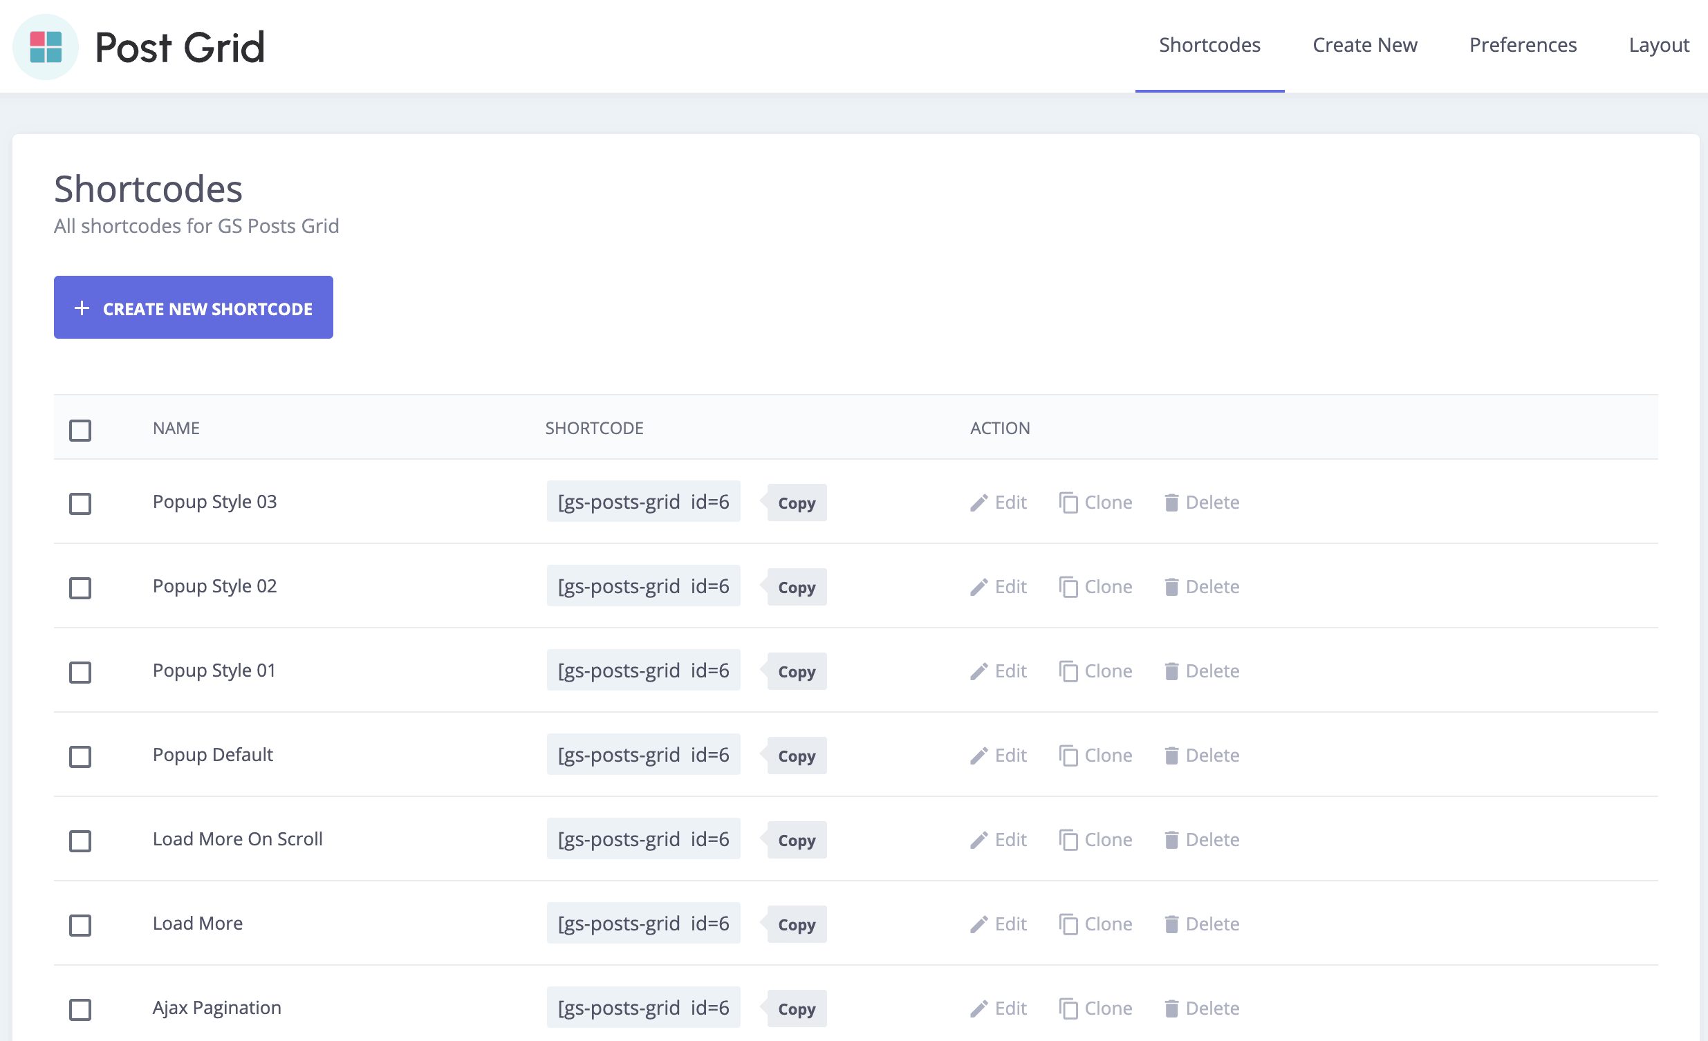The image size is (1708, 1041).
Task: Go to the Layout tab
Action: (x=1659, y=46)
